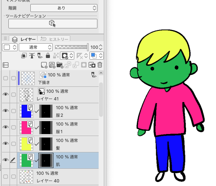Viewport: 216px width, 186px height.
Task: Select the 服2 layer mask thumbnail
Action: point(46,111)
